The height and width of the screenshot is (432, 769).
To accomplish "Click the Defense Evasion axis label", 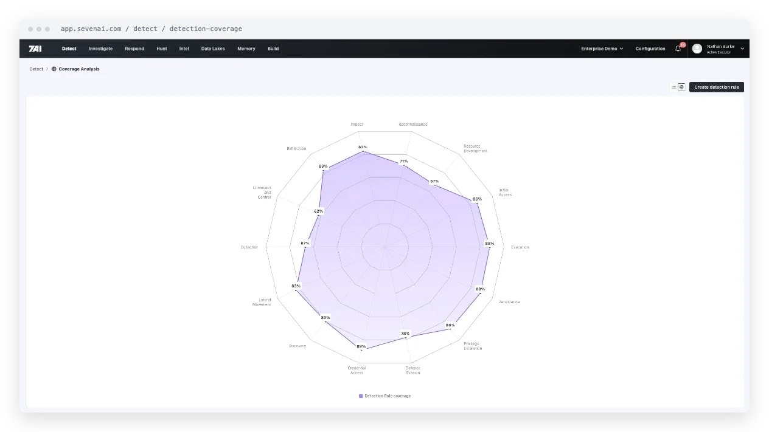I will (x=413, y=370).
